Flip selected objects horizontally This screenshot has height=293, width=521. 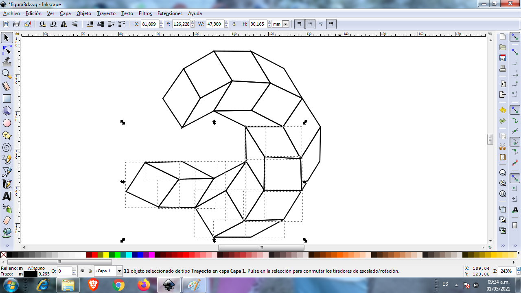(64, 24)
